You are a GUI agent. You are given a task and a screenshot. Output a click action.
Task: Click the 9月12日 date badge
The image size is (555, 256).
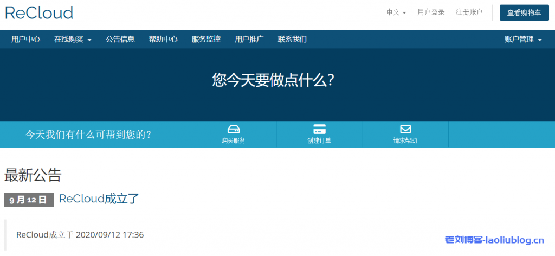click(x=29, y=200)
